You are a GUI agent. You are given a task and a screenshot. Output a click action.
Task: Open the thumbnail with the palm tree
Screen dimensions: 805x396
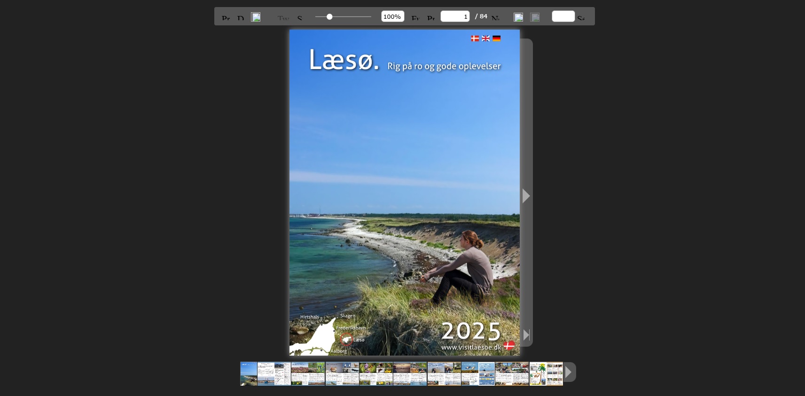[x=538, y=374]
